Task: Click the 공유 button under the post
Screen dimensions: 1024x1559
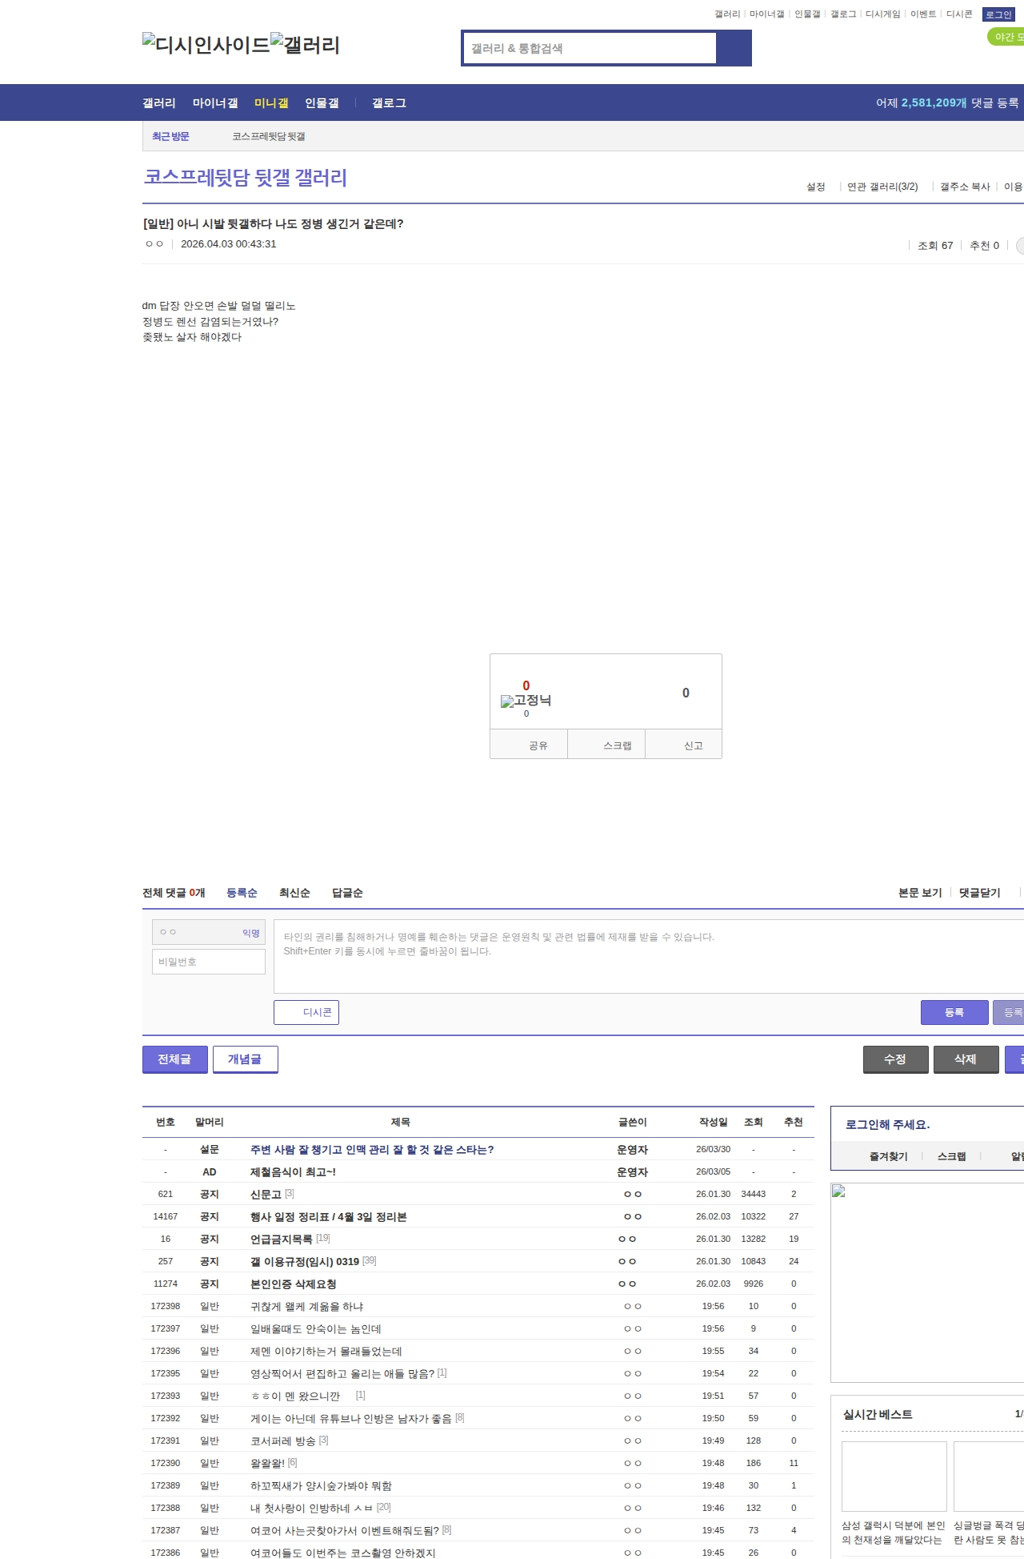Action: (x=529, y=744)
